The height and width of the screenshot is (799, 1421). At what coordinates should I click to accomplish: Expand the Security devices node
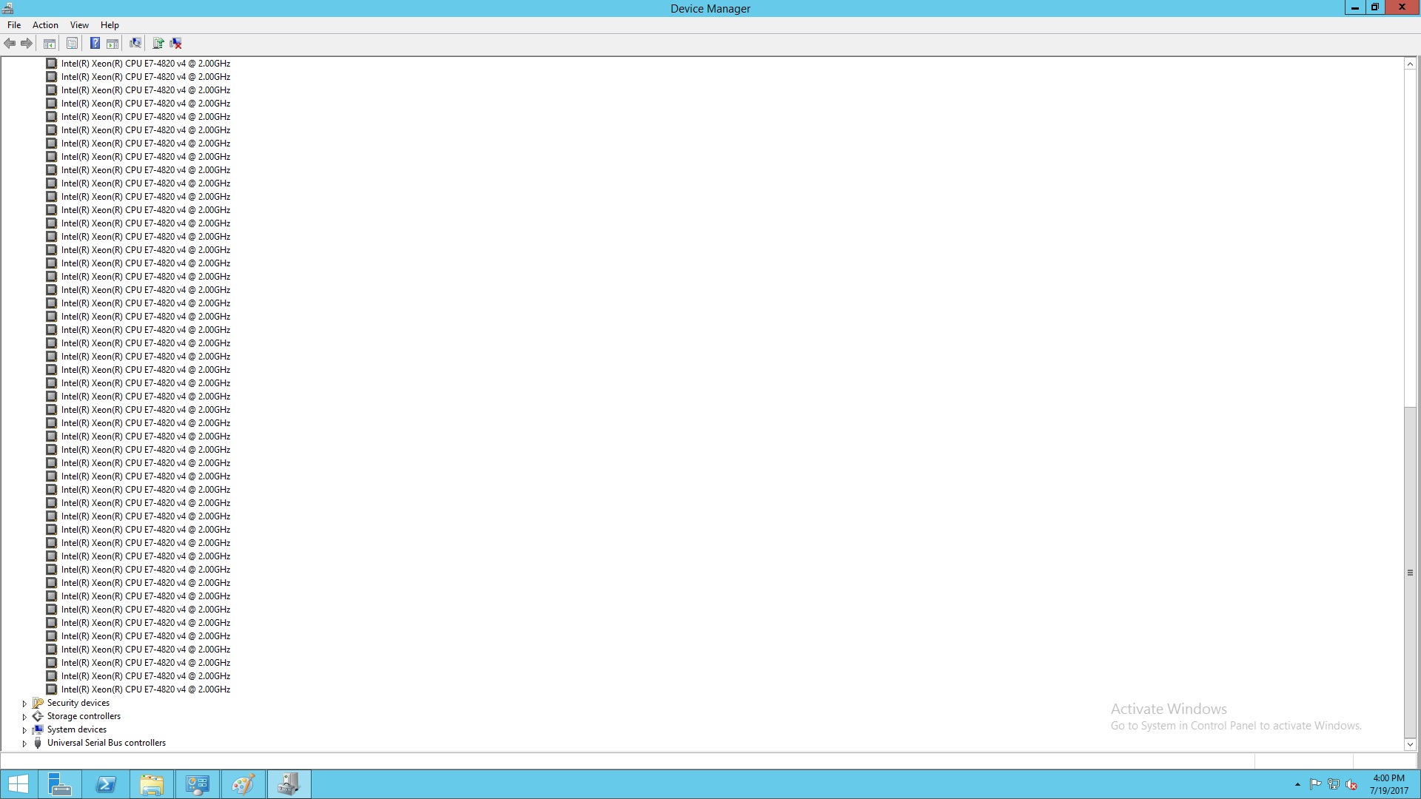pos(24,704)
